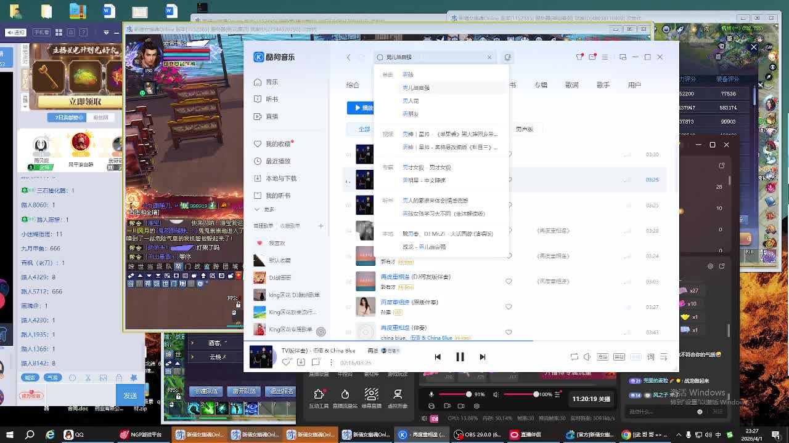Click the Kugou search input field
The height and width of the screenshot is (443, 789).
(x=435, y=57)
